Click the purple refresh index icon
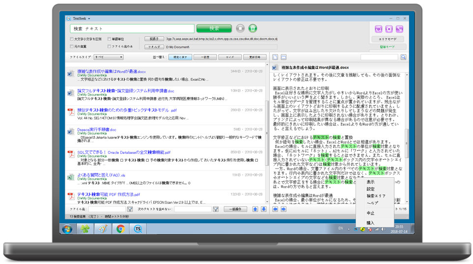 [378, 29]
